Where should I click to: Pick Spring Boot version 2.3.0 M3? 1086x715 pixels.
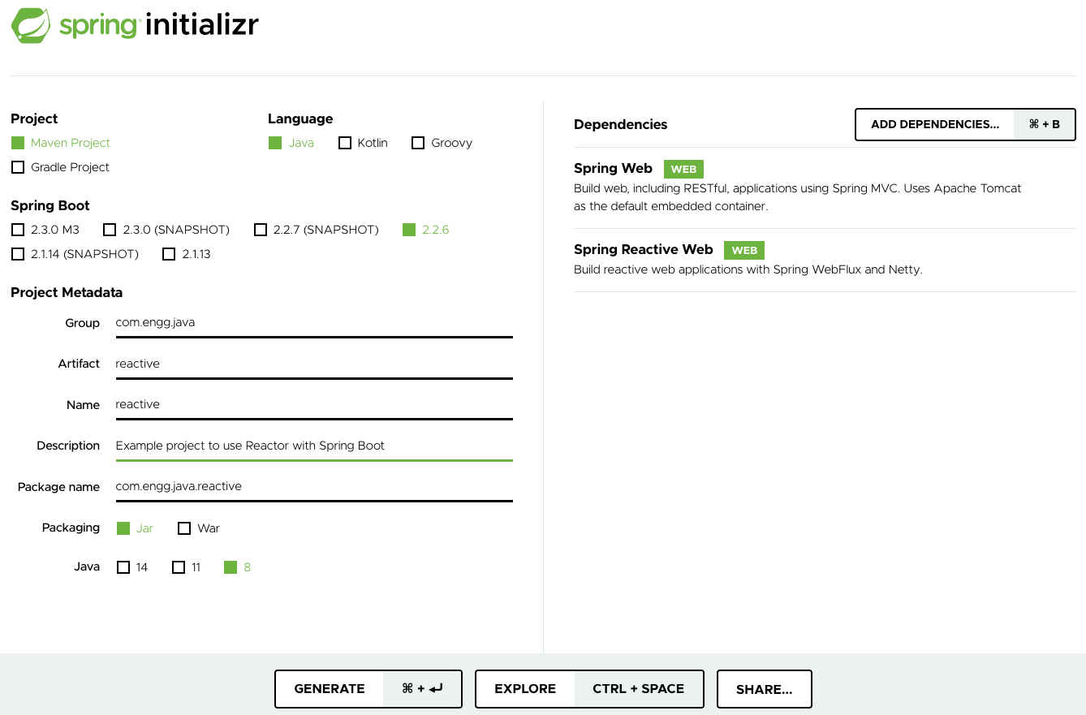[x=18, y=230]
